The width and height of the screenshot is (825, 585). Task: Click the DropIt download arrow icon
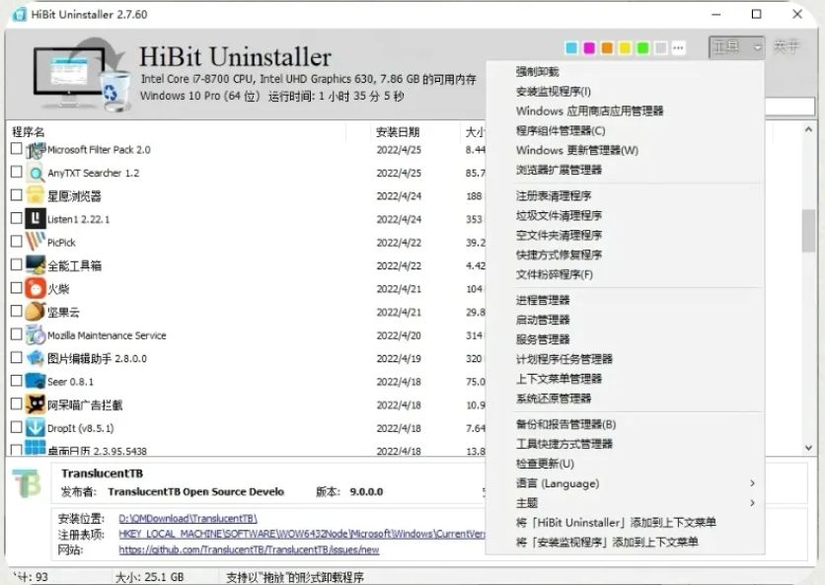[36, 427]
